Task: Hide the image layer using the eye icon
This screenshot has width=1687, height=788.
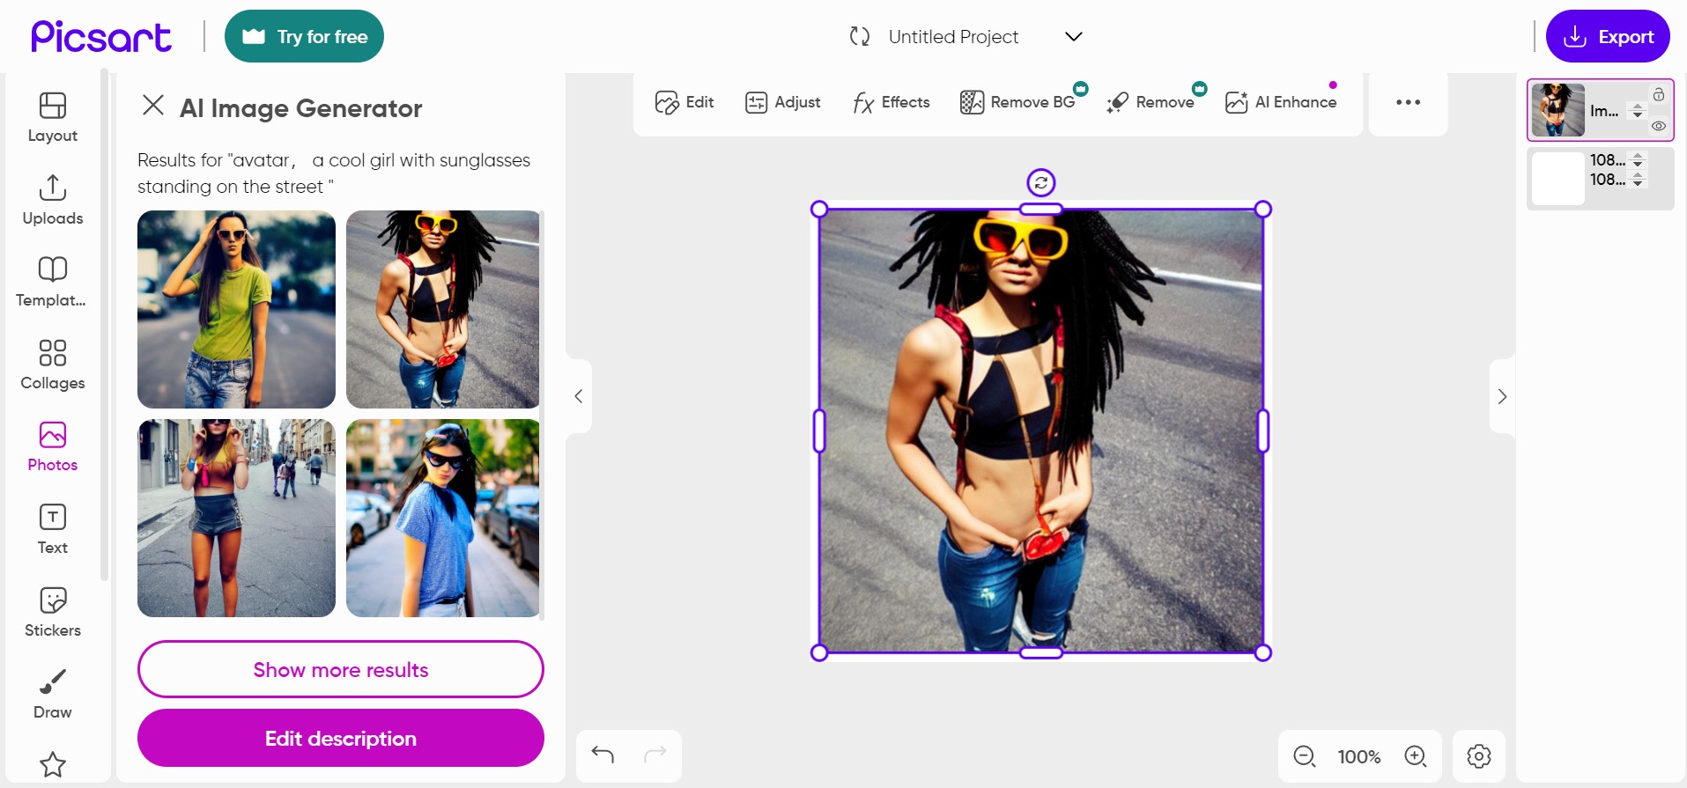Action: [1659, 126]
